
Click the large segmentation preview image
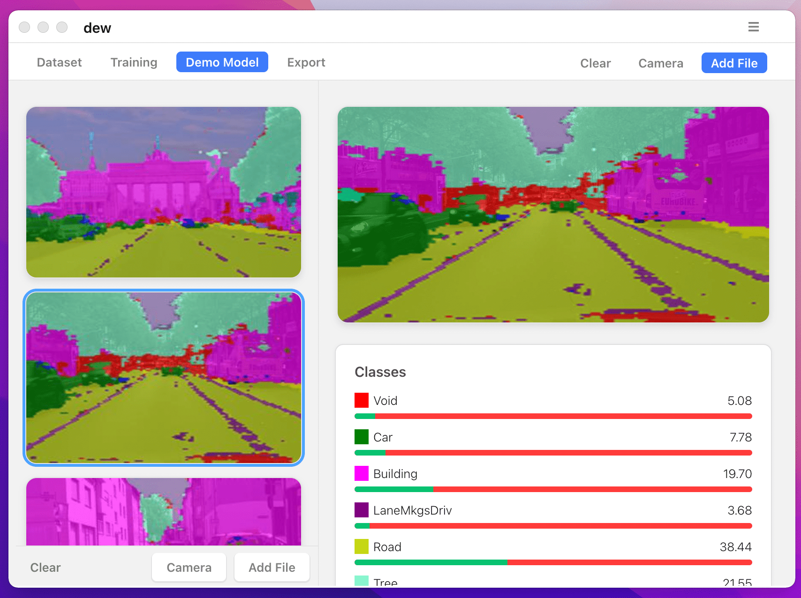click(553, 215)
